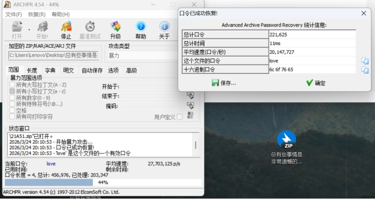Switch to the 自动保存 tab

(92, 70)
